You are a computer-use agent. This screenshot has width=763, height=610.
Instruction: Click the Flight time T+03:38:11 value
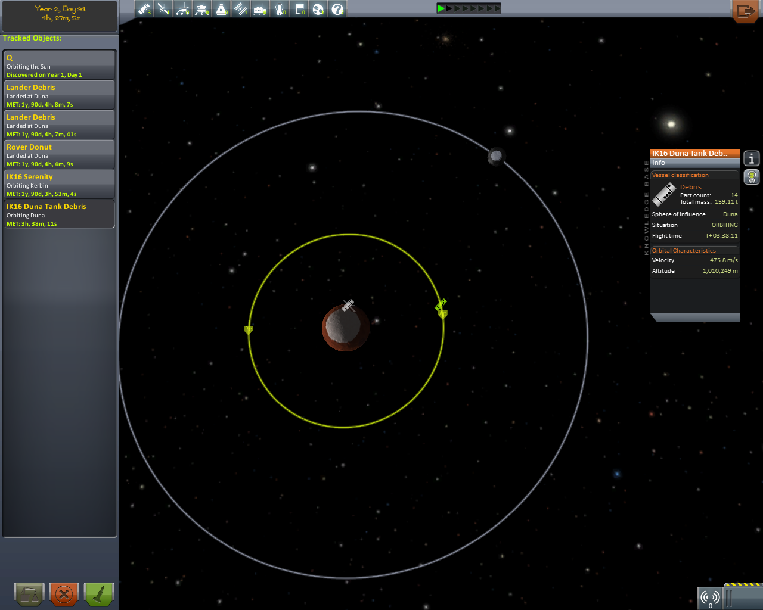point(721,236)
